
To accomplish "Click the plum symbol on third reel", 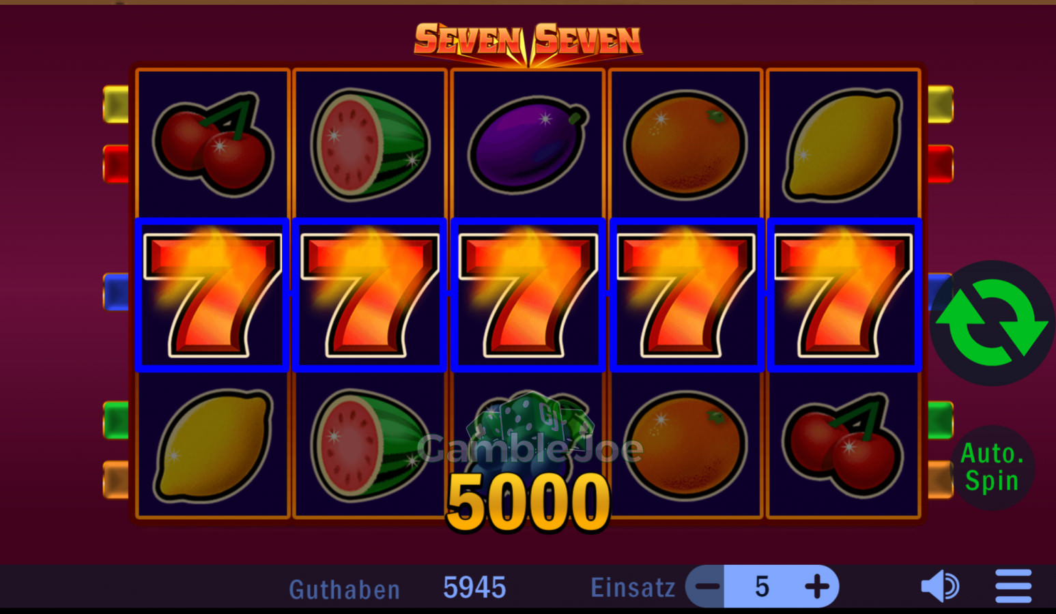I will click(528, 145).
